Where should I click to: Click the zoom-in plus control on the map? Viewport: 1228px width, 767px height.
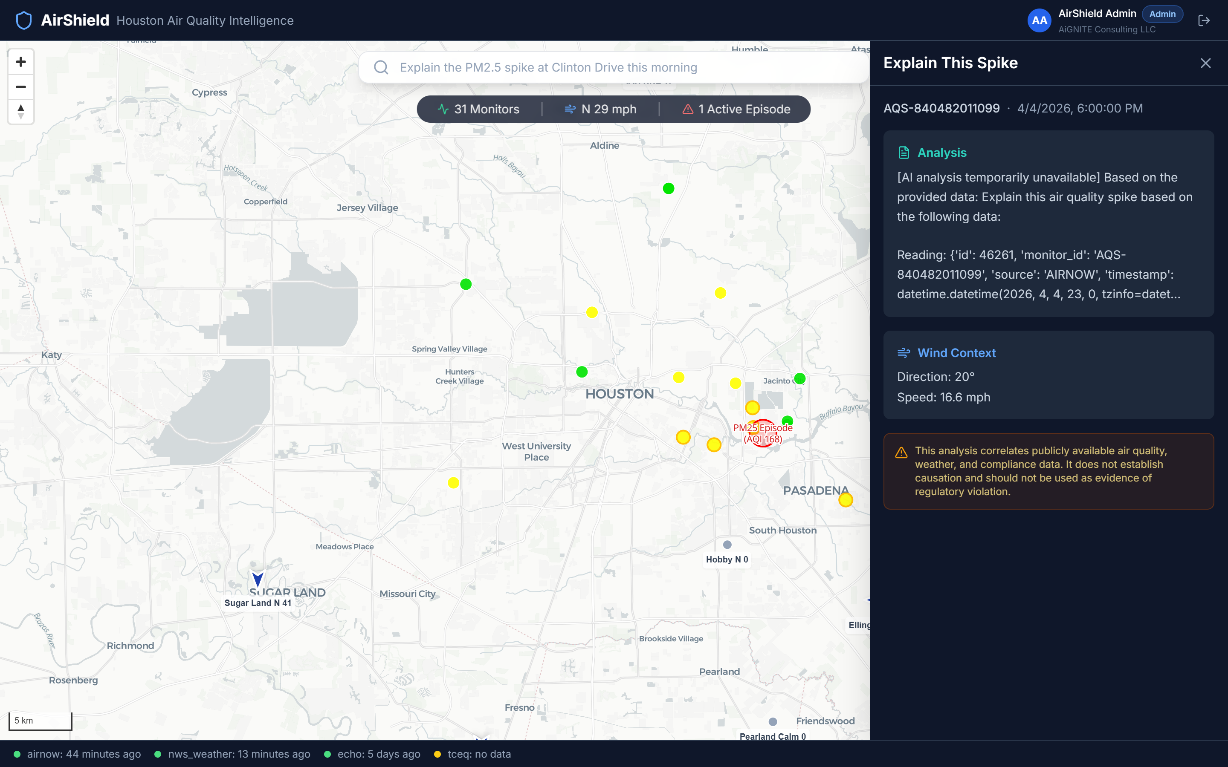click(20, 61)
